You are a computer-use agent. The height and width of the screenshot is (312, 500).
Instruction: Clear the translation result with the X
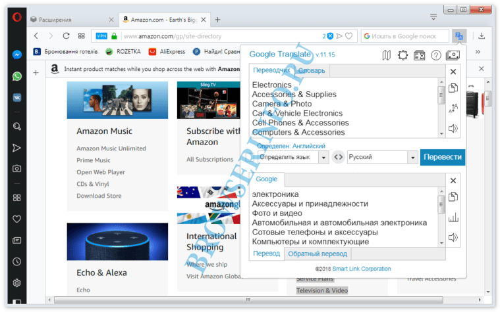tap(453, 181)
